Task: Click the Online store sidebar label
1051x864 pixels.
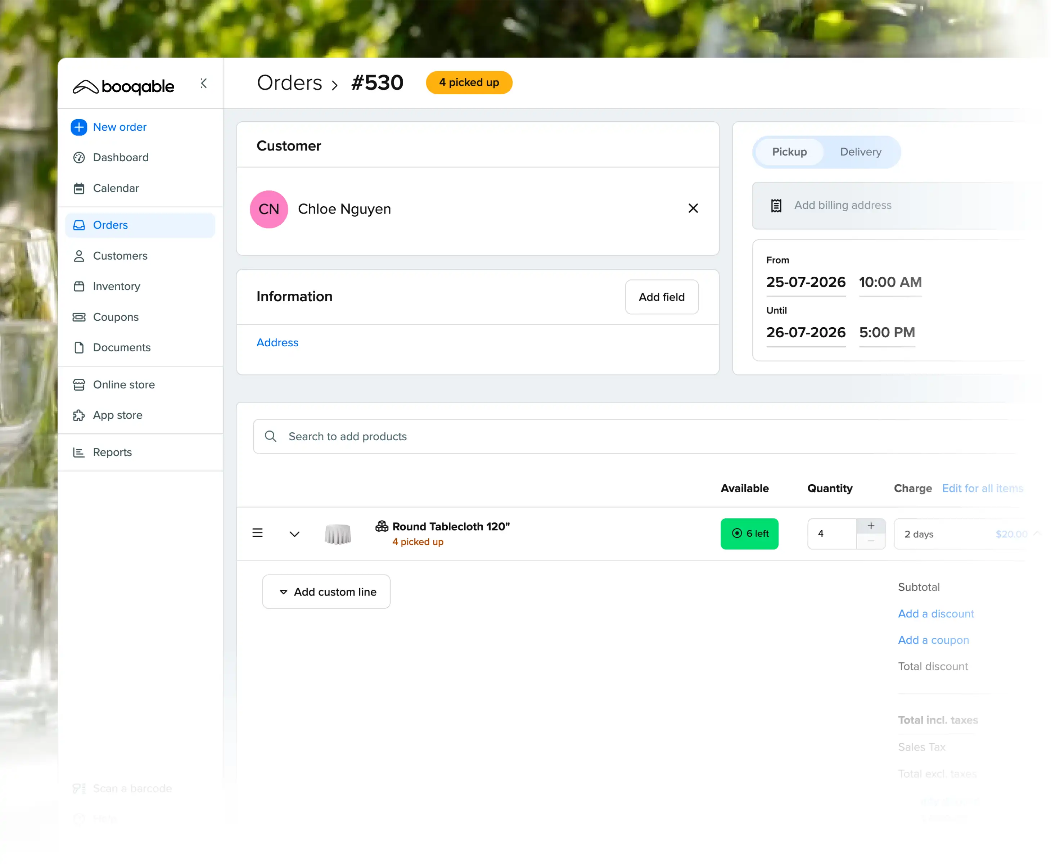Action: 124,385
